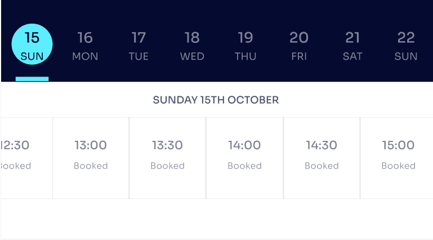Pick Friday 20 in calendar strip
Image resolution: width=433 pixels, height=240 pixels.
(x=299, y=46)
